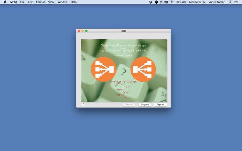Viewport: 242px width, 151px height.
Task: Click the Varun Tomar user name
Action: tap(217, 2)
